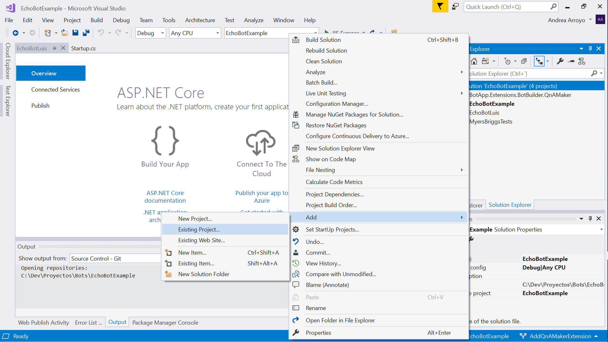Viewport: 608px width, 342px height.
Task: Click Preview Selected Items icon
Action: [571, 61]
